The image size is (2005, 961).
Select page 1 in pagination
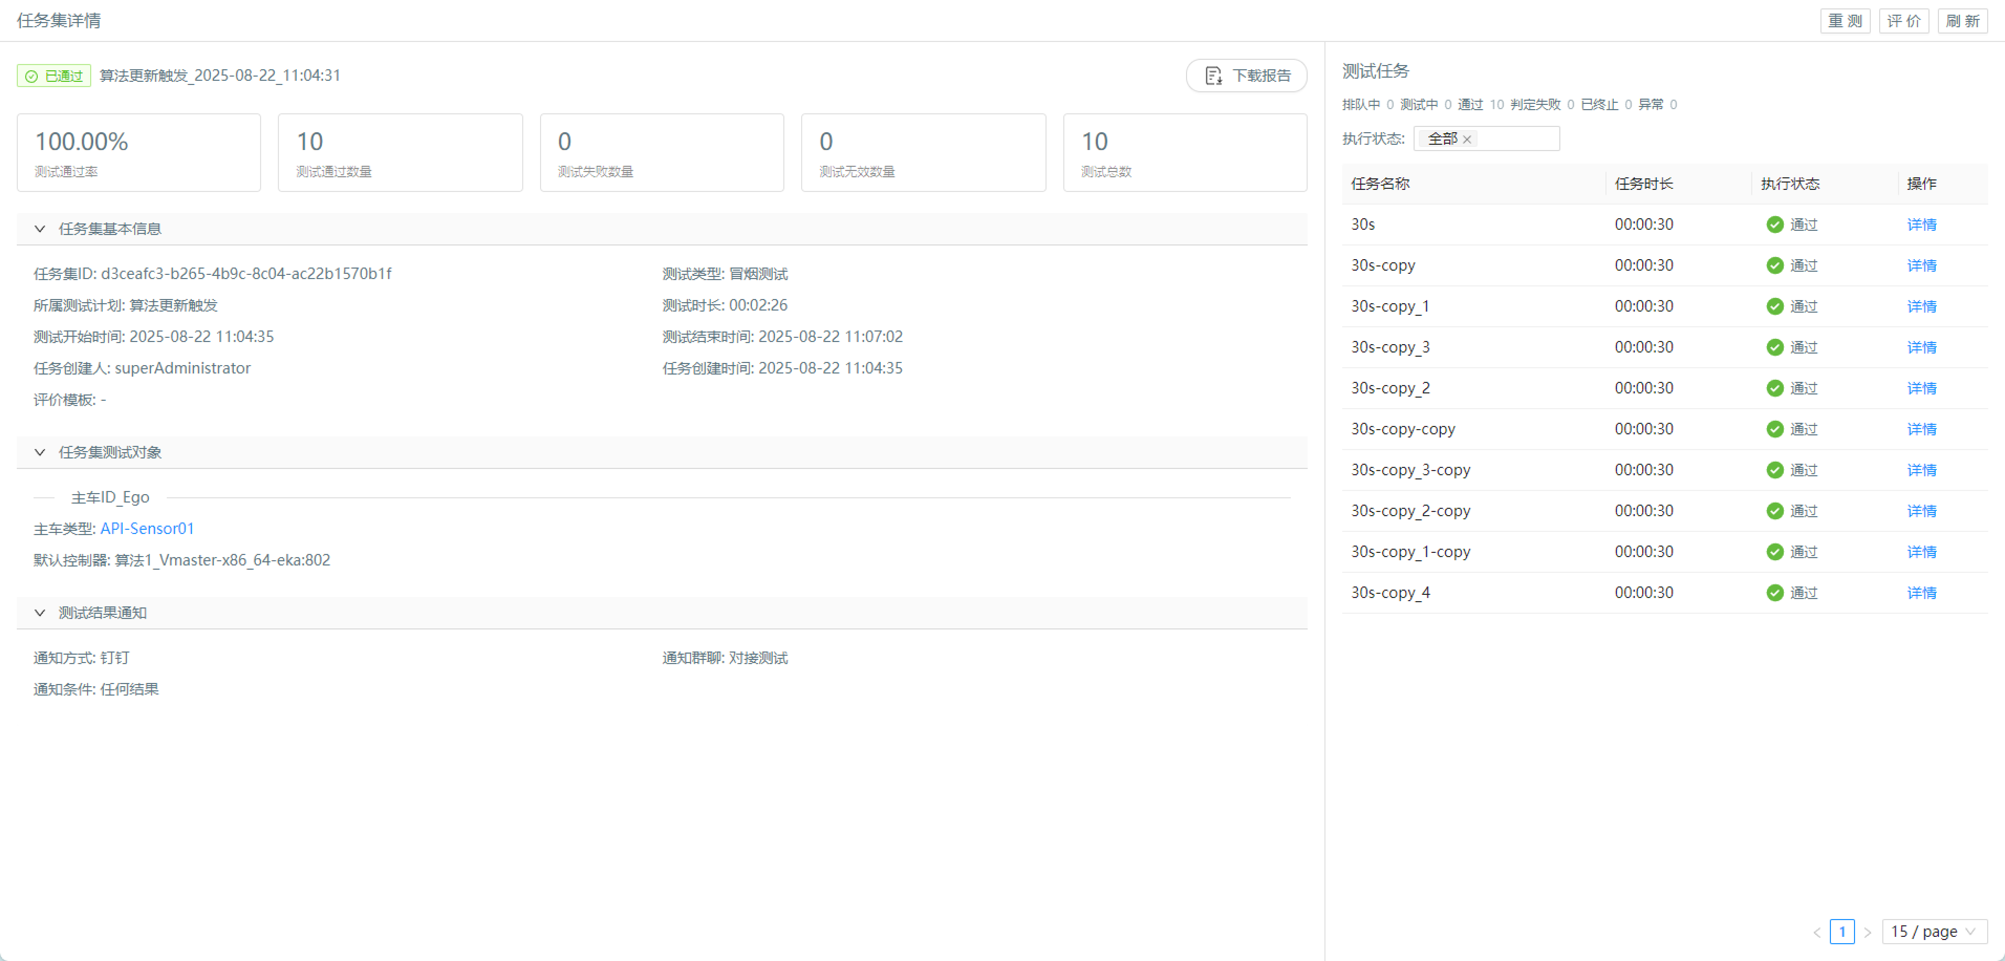[x=1841, y=932]
